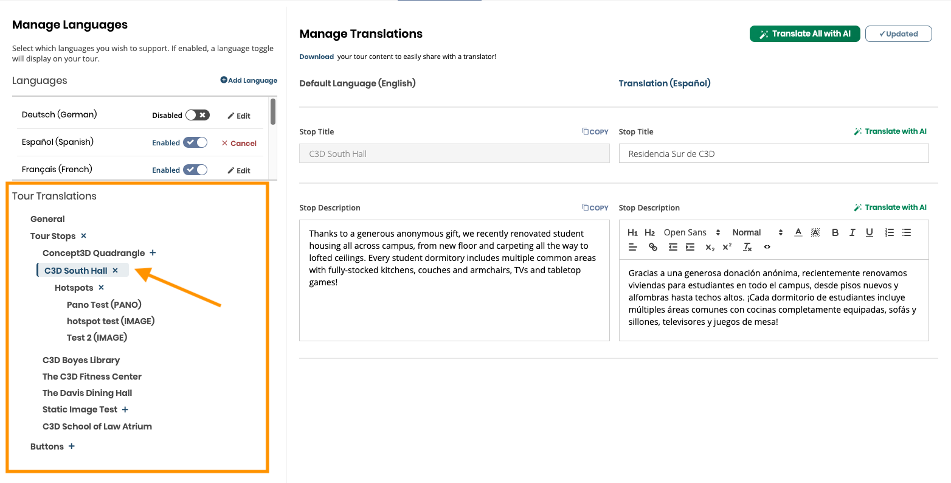Toggle the Español (Spanish) enabled switch
The image size is (951, 483).
point(195,142)
